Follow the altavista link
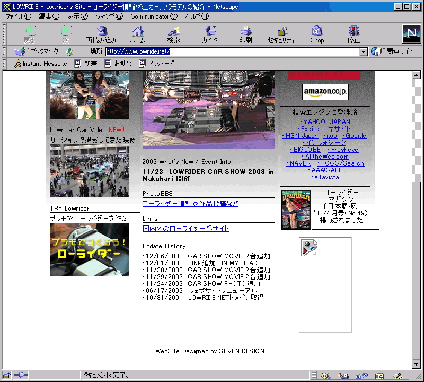 pyautogui.click(x=325, y=177)
